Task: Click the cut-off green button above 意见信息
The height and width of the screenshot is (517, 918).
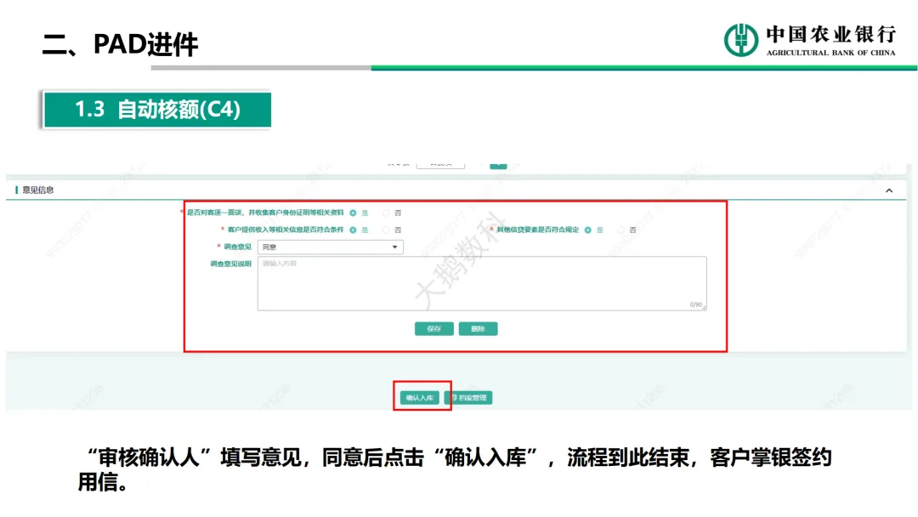Action: click(498, 165)
